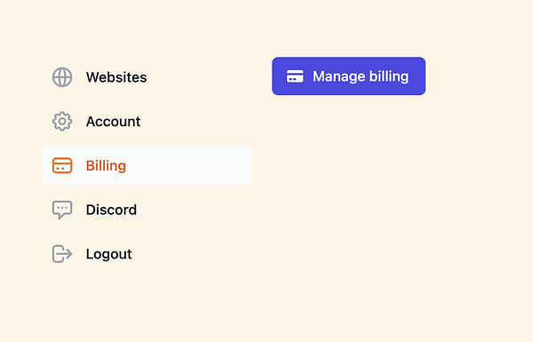Click the globe icon beside Websites
Image resolution: width=533 pixels, height=342 pixels.
(x=62, y=77)
